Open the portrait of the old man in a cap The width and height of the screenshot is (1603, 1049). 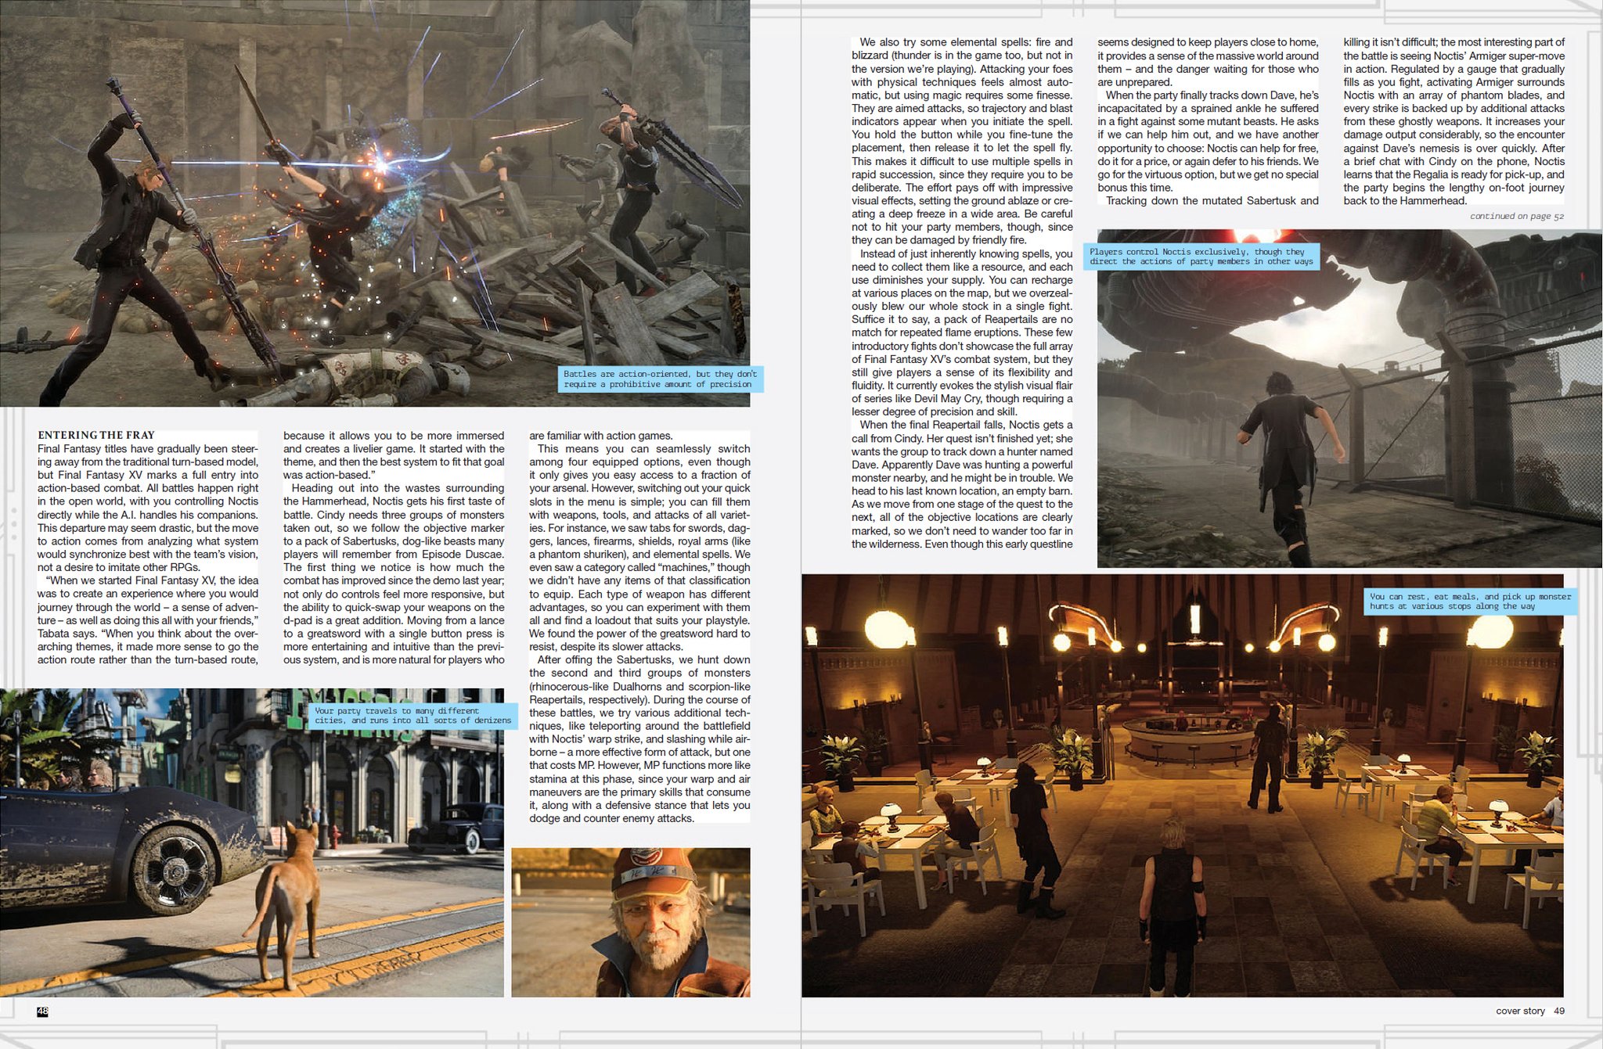(630, 922)
